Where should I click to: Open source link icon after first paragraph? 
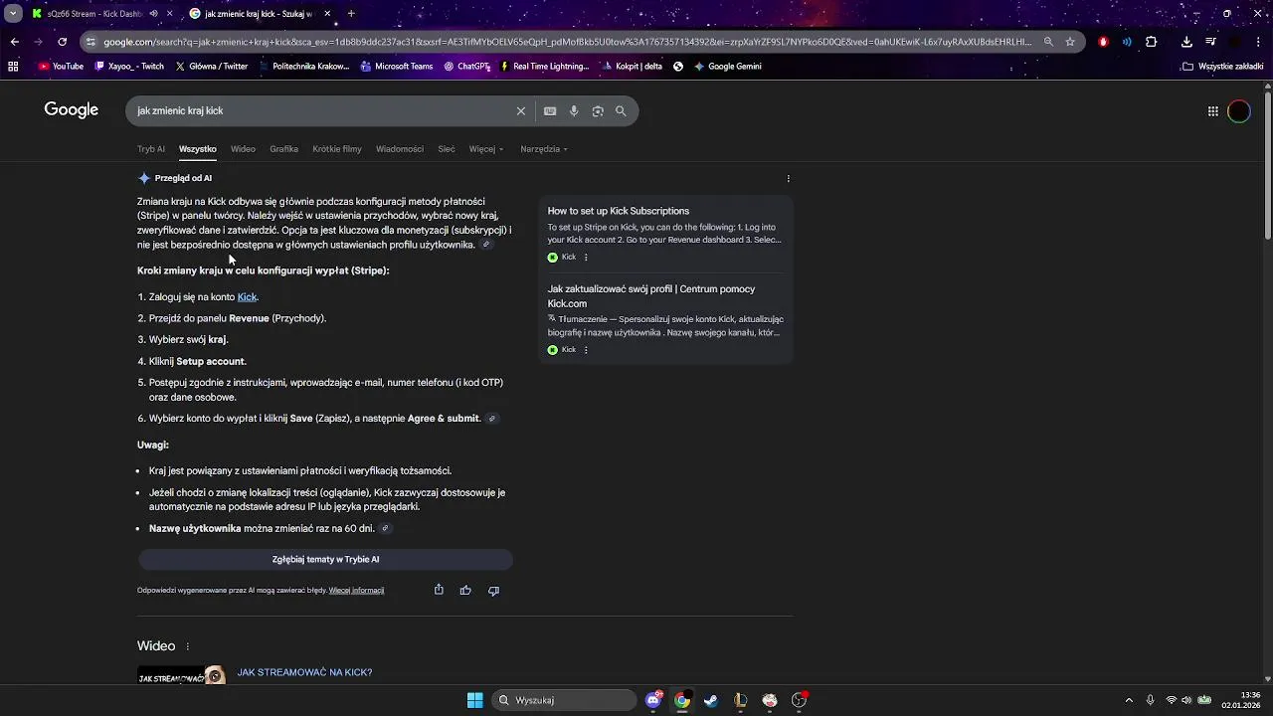tap(486, 245)
